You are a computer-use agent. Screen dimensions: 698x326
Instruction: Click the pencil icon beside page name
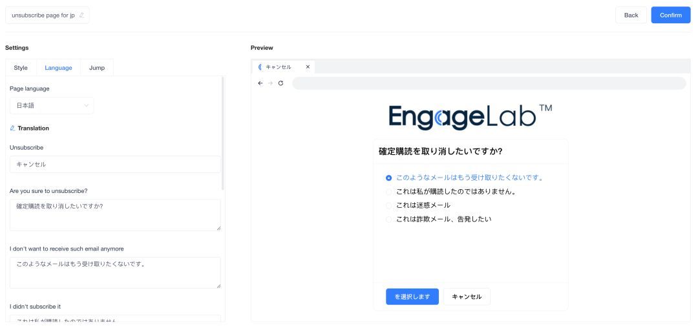[81, 15]
